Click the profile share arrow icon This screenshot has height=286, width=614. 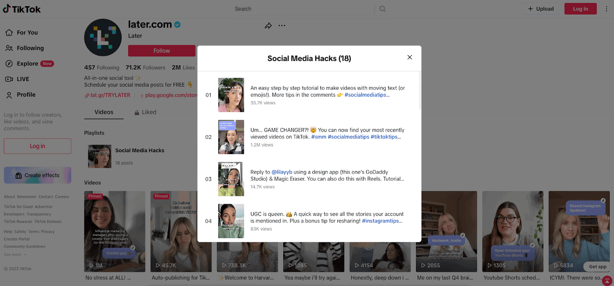(x=268, y=26)
